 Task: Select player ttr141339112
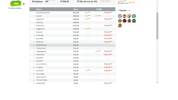[x=41, y=64]
